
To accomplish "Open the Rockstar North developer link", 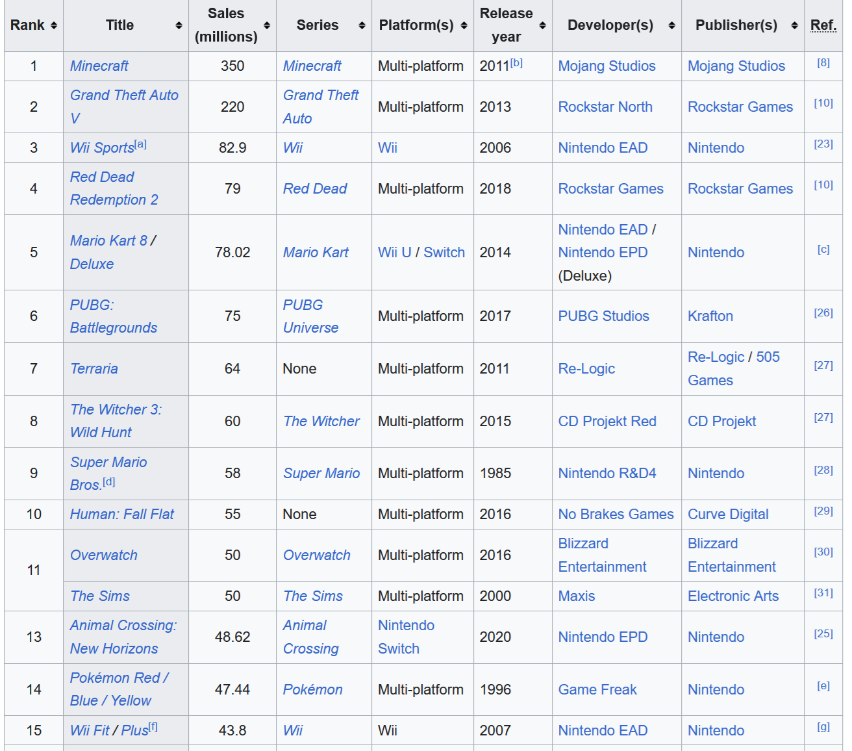I will coord(605,107).
